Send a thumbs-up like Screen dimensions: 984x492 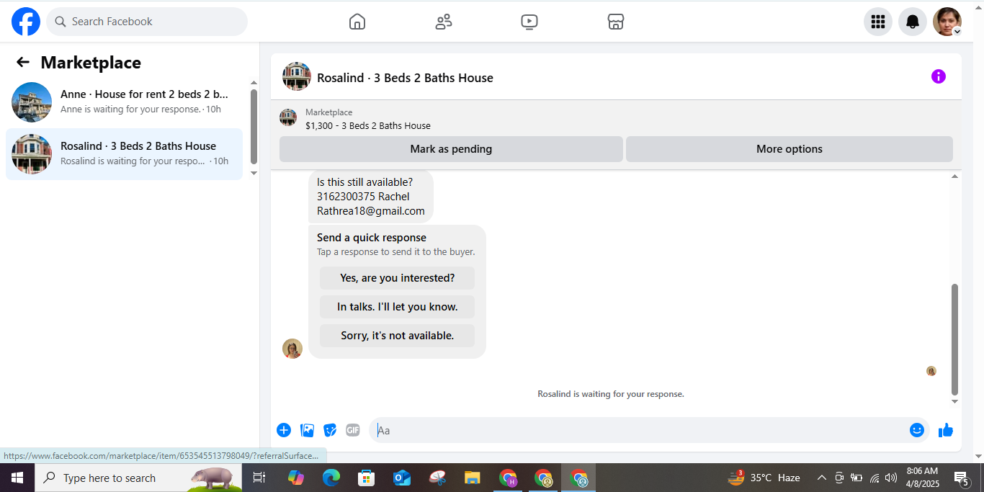946,430
